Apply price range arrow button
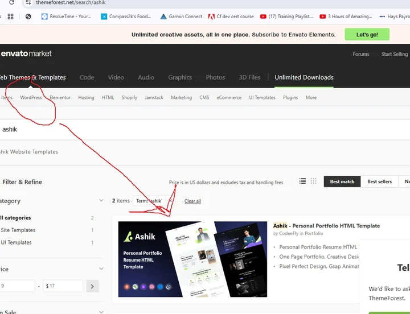This screenshot has width=410, height=314. point(92,286)
